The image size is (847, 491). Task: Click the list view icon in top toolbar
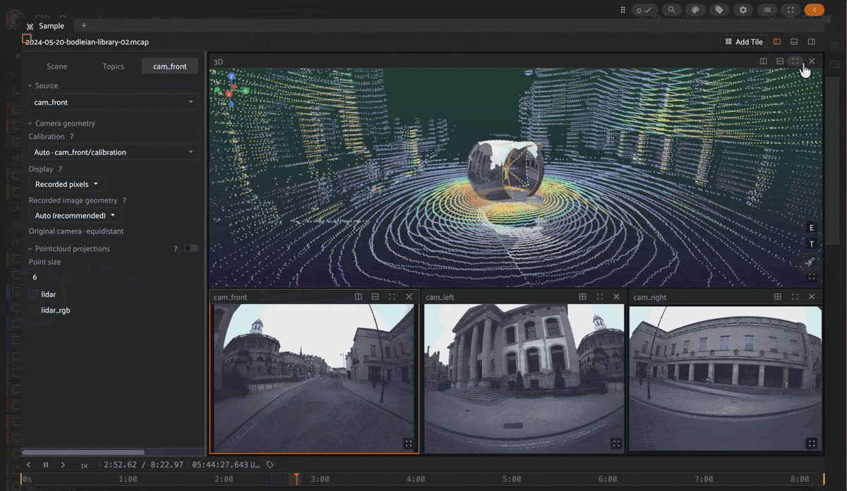(x=767, y=10)
